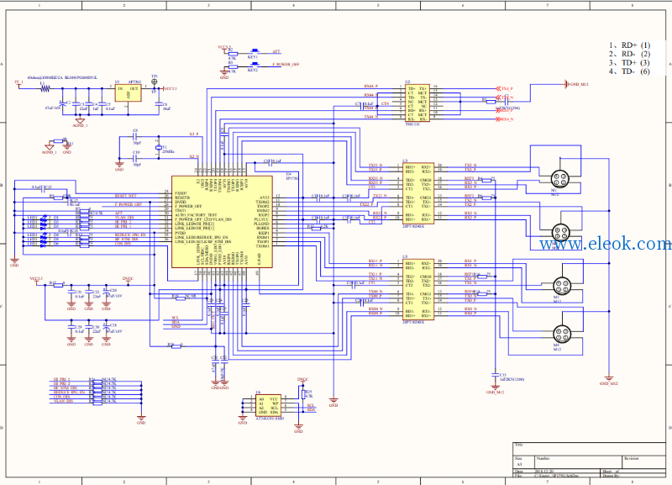Click the X2_P net label
This screenshot has height=485, width=672.
(194, 134)
